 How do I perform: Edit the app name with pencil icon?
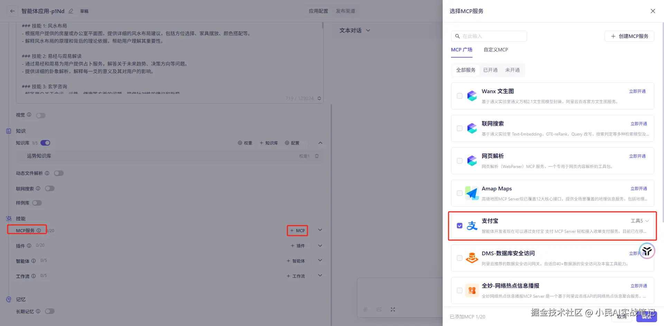click(x=71, y=11)
